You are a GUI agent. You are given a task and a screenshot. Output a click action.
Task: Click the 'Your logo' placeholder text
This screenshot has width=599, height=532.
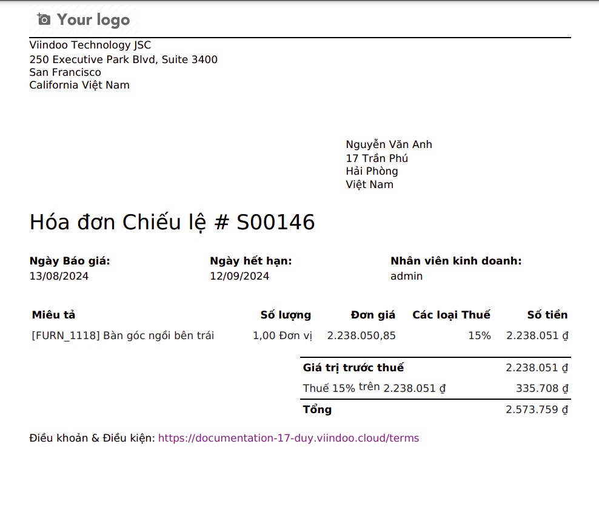click(93, 20)
